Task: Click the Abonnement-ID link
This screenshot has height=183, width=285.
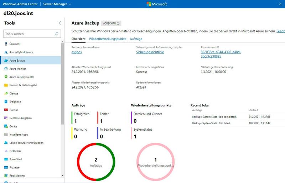Action: coord(221,54)
